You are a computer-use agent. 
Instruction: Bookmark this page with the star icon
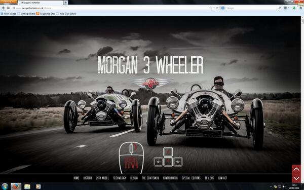coord(211,8)
